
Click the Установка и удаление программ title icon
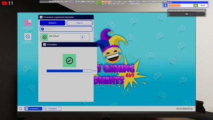click(41, 17)
